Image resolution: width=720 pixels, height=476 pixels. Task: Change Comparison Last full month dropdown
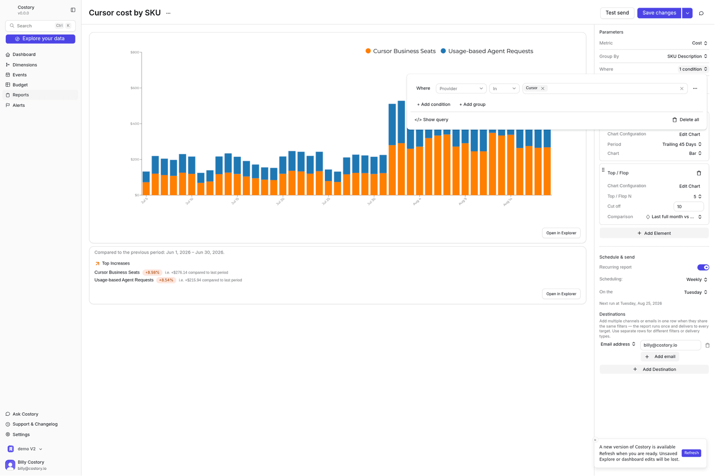tap(674, 217)
